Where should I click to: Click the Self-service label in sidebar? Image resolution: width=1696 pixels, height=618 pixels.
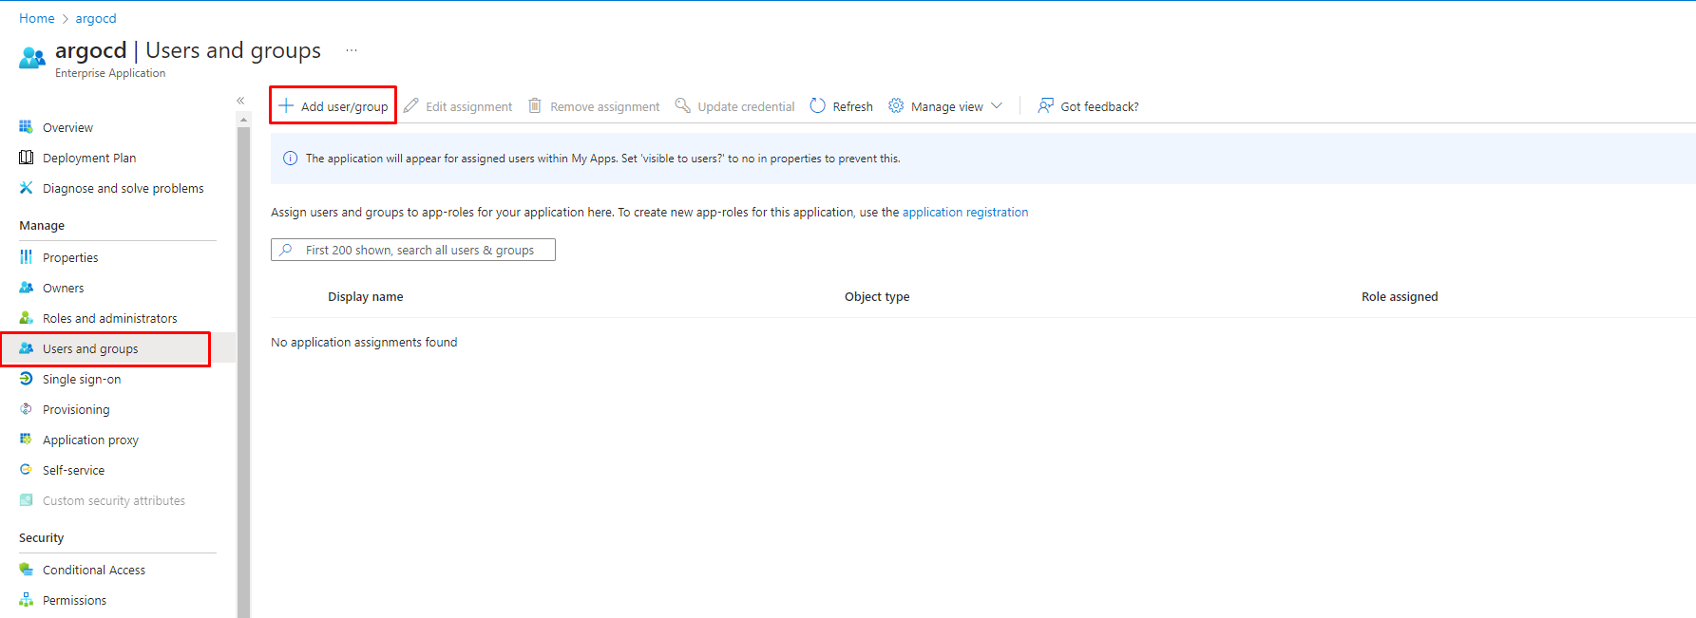point(73,470)
